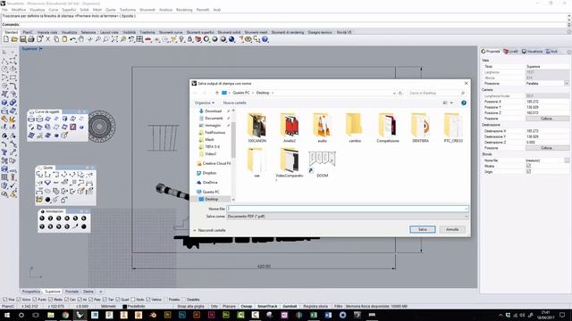Toggle the Quad osnap checkbox
572x321 pixels.
pyautogui.click(x=118, y=300)
